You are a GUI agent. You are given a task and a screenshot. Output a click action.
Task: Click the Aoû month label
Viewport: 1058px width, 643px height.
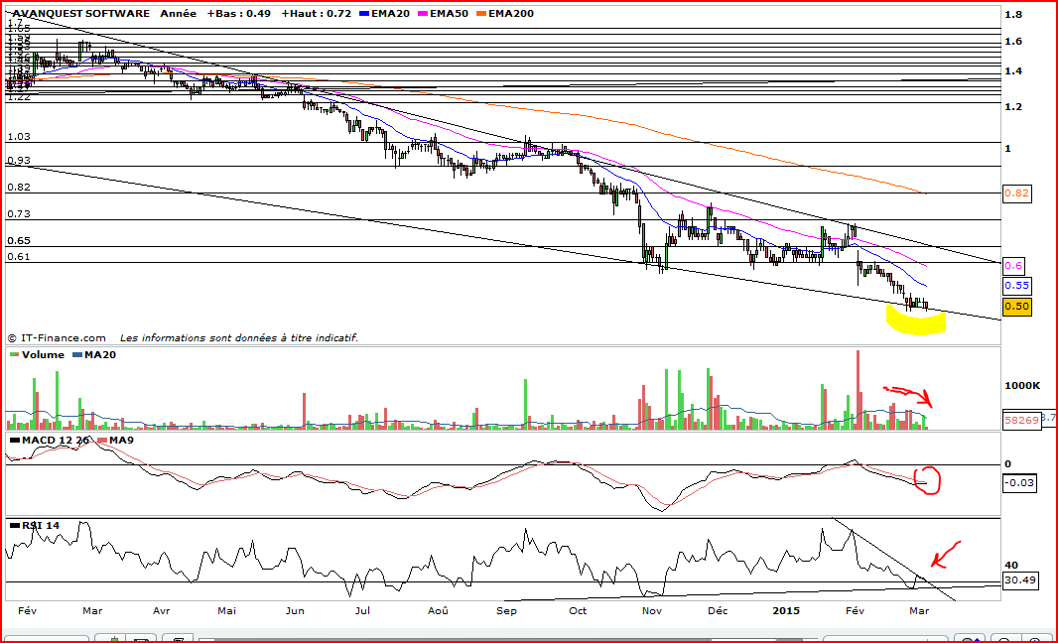click(x=438, y=610)
